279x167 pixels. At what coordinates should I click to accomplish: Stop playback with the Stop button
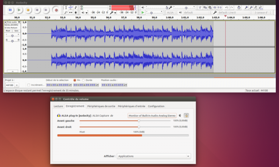pos(29,10)
